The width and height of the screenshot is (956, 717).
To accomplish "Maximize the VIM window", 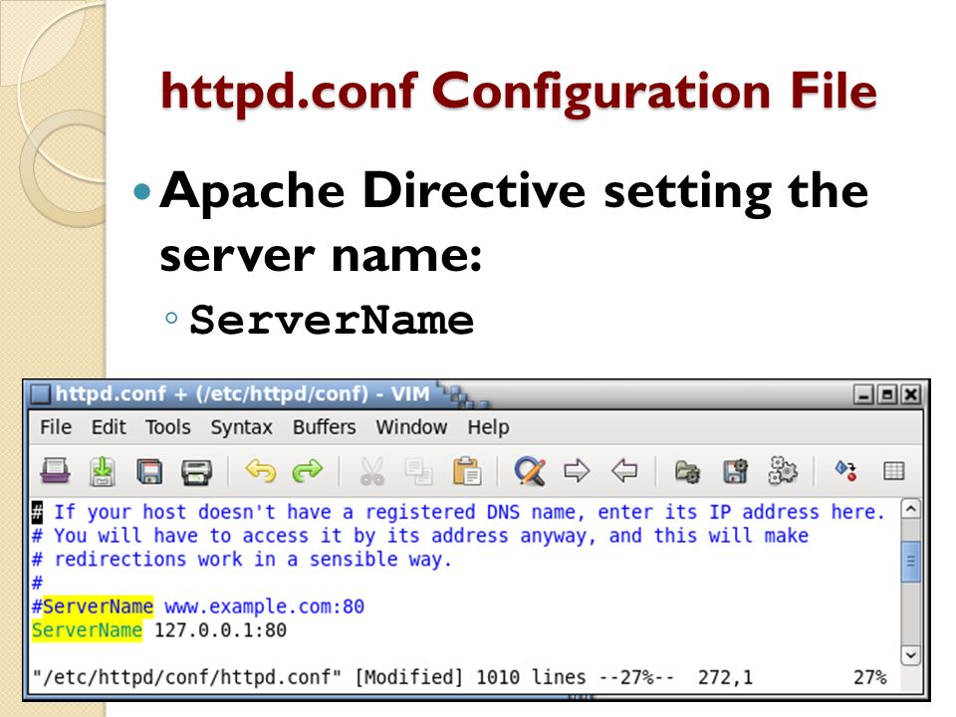I will click(887, 394).
